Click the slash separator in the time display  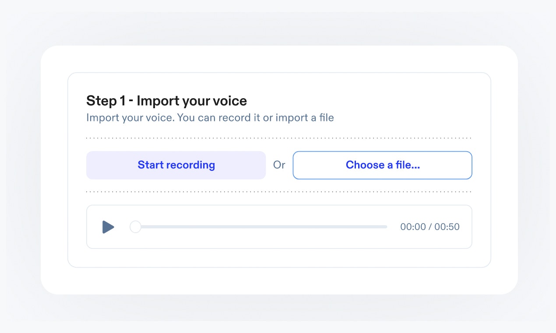point(430,227)
